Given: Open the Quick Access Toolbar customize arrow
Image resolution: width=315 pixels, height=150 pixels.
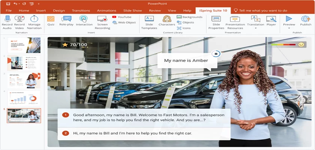Looking at the screenshot, I should tap(38, 3).
